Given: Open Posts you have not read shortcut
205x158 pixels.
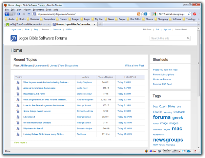Looking at the screenshot, I should [165, 70].
